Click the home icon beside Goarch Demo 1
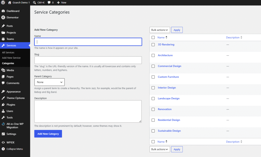261x157 pixels. pos(10,3)
